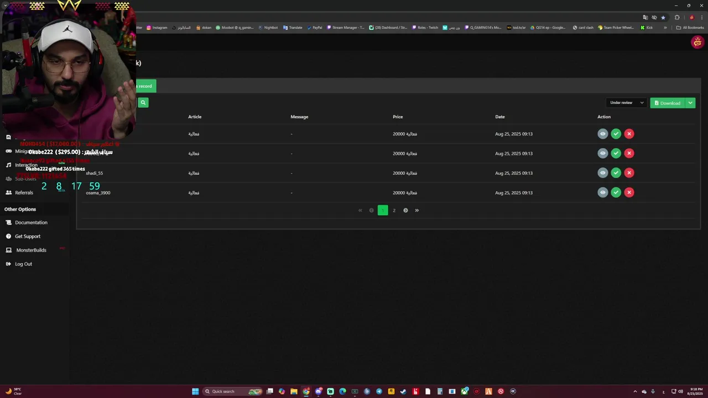Viewport: 708px width, 398px height.
Task: Sort by Message column header
Action: (x=299, y=117)
